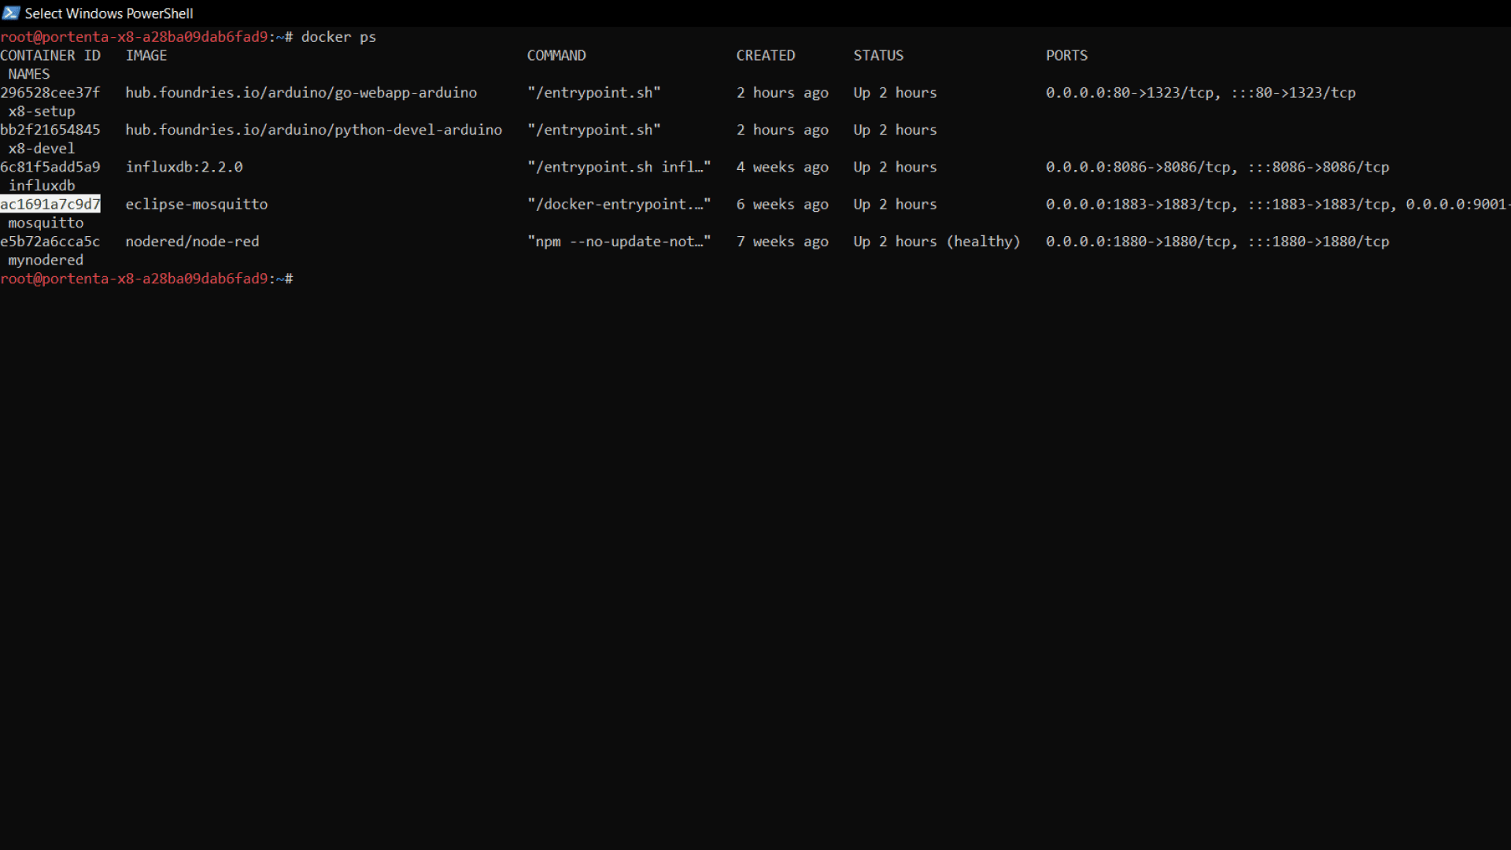Click the COMMAND column header
Screen dimensions: 1511x850
tap(556, 55)
